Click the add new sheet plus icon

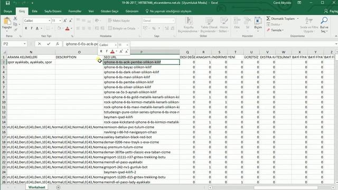pyautogui.click(x=58, y=187)
